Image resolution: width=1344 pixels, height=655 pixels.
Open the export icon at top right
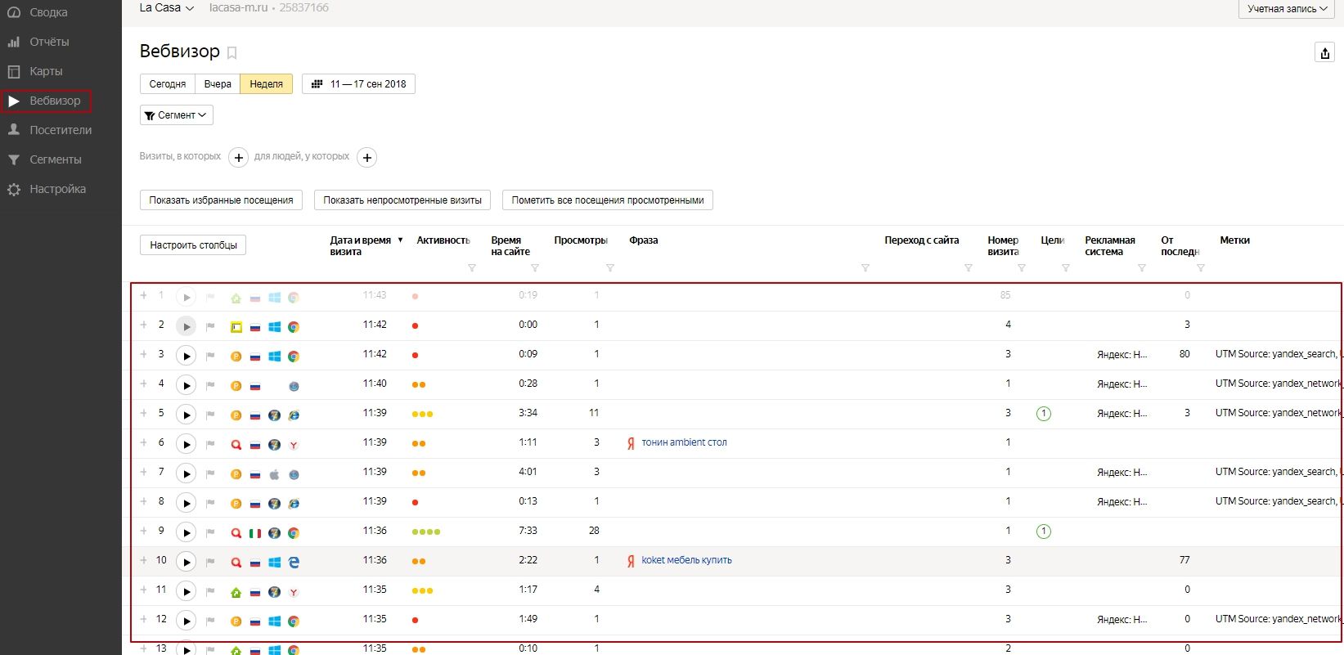[x=1325, y=53]
